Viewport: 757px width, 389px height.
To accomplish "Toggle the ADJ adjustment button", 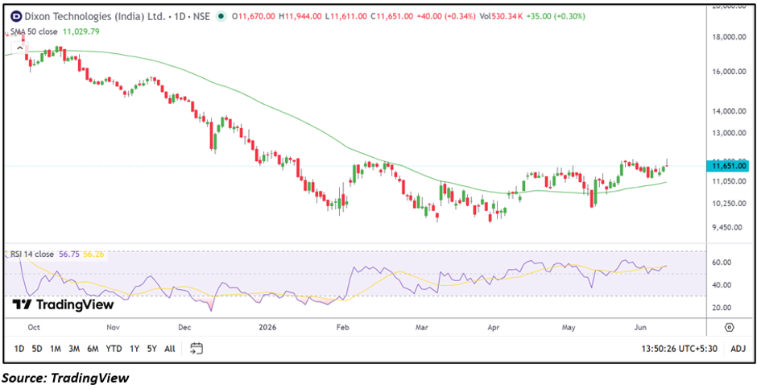I will tap(738, 348).
